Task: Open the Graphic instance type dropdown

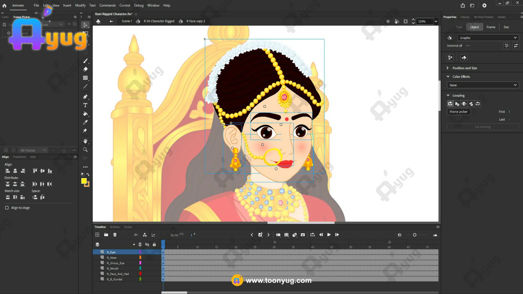Action: click(488, 38)
